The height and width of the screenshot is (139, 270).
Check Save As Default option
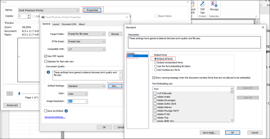click(x=46, y=111)
